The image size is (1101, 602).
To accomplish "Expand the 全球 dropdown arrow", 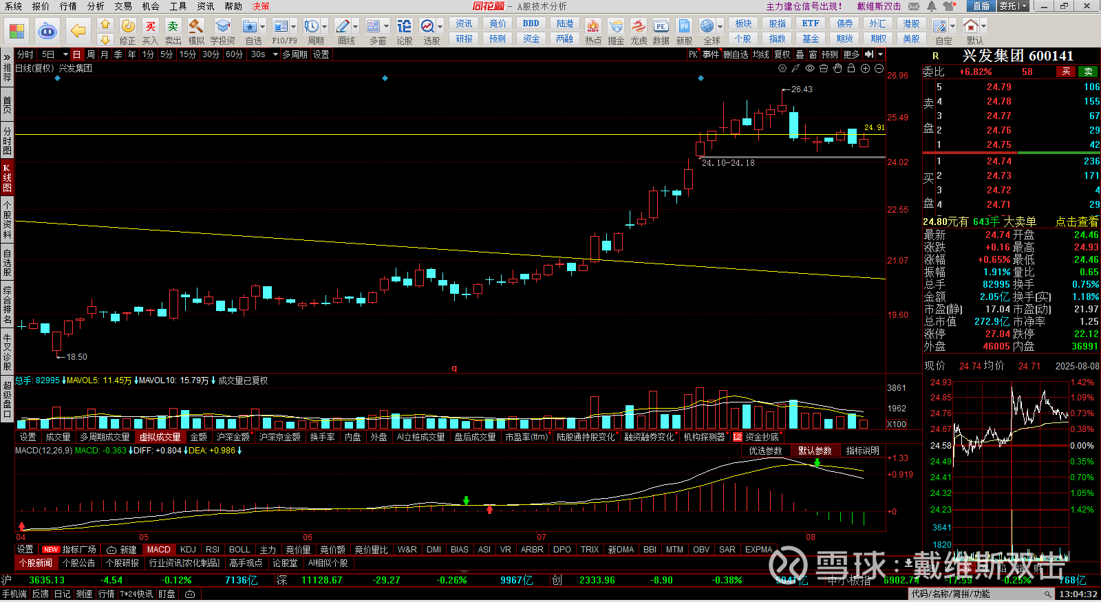I will pyautogui.click(x=719, y=27).
